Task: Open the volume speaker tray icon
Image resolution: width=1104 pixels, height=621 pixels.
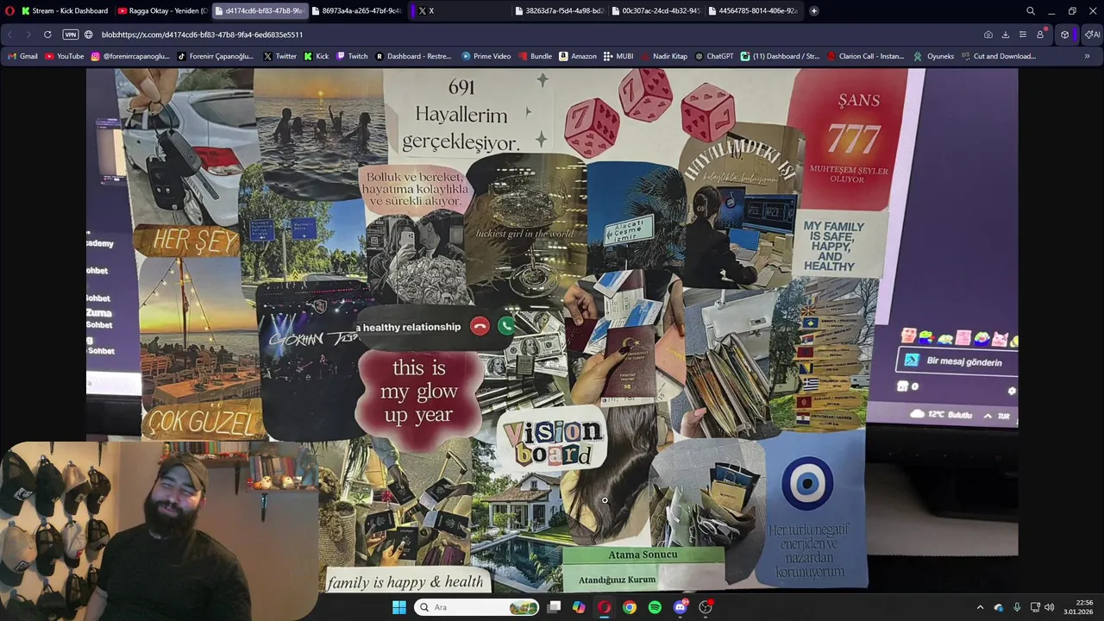Action: coord(1051,607)
